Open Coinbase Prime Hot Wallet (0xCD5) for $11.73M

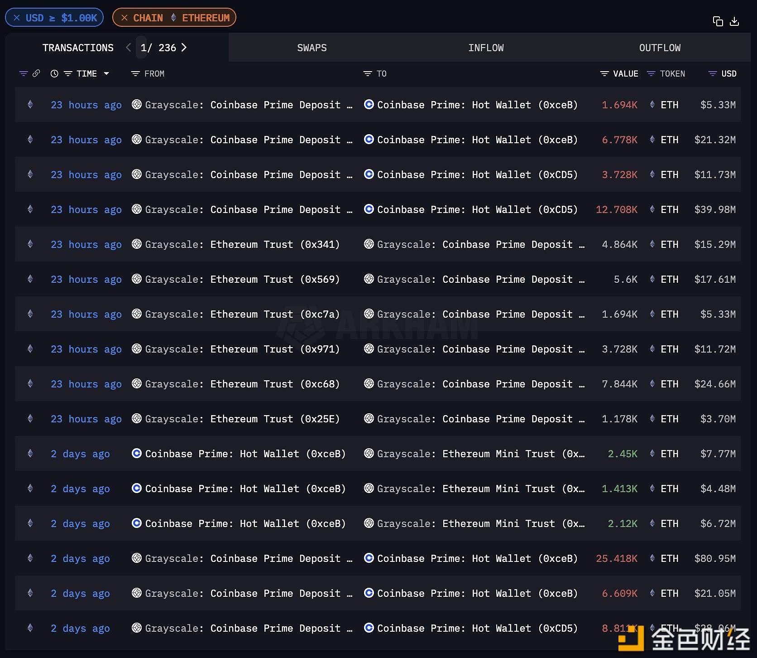coord(477,174)
